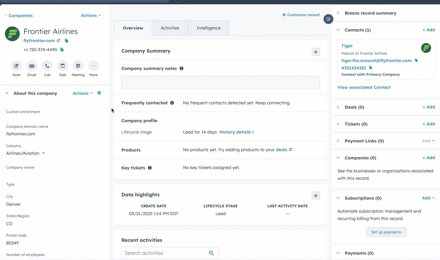Copy the flyfrontier.com domain to clipboard
Viewport: 440px width, 260px height.
[66, 41]
